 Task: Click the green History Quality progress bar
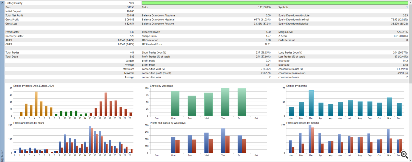(275, 3)
